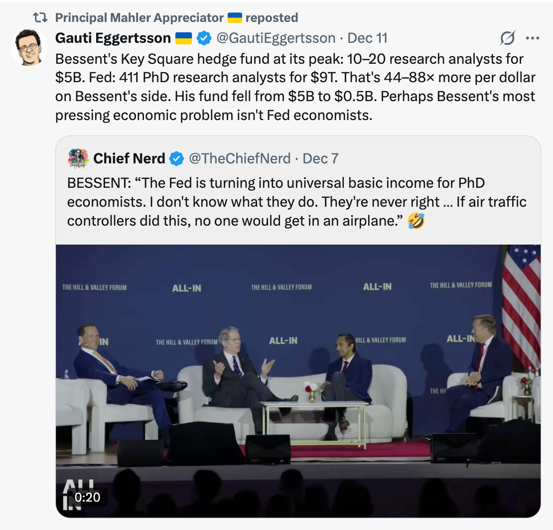
Task: Open the three-dot more options menu
Action: [x=533, y=38]
